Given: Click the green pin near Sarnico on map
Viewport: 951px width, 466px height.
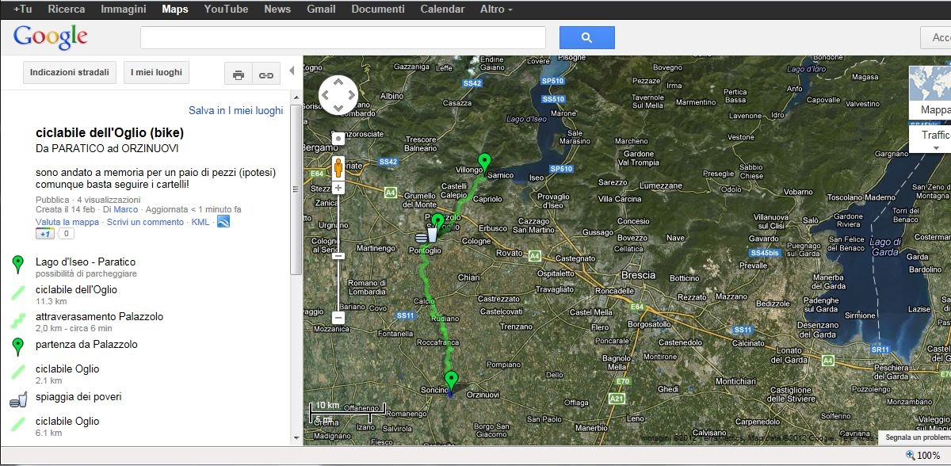Looking at the screenshot, I should 484,163.
